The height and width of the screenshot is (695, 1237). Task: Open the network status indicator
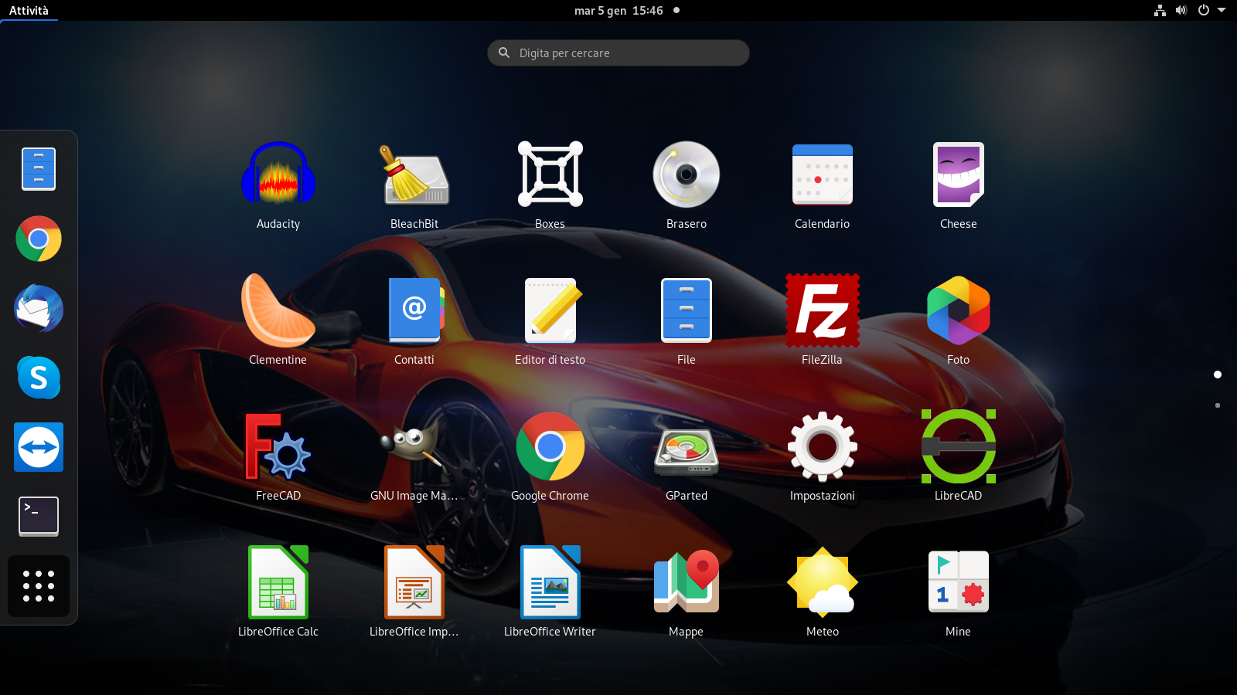point(1160,10)
